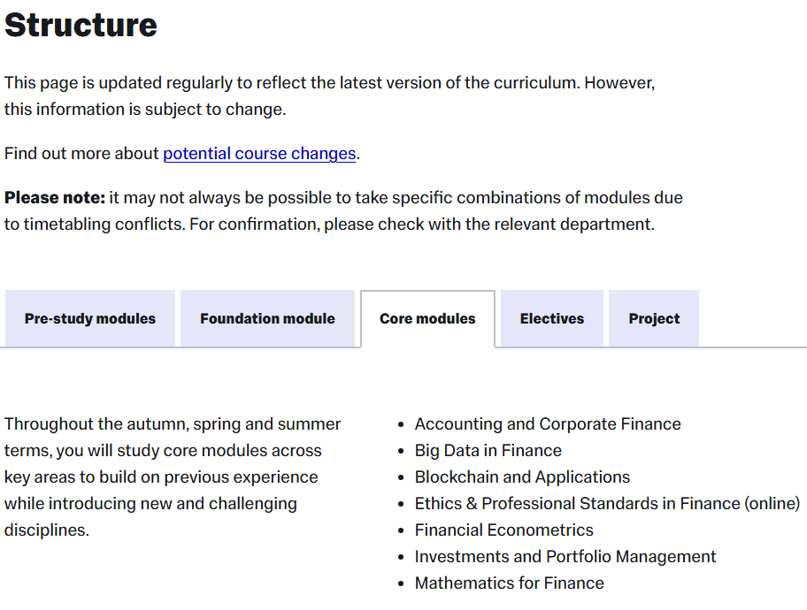
Task: Select the Mathematics for Finance item
Action: click(509, 583)
